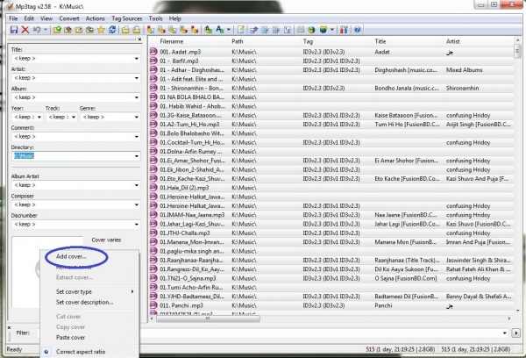Viewport: 526px width, 358px height.
Task: Open the Comment field dropdown
Action: (137, 136)
